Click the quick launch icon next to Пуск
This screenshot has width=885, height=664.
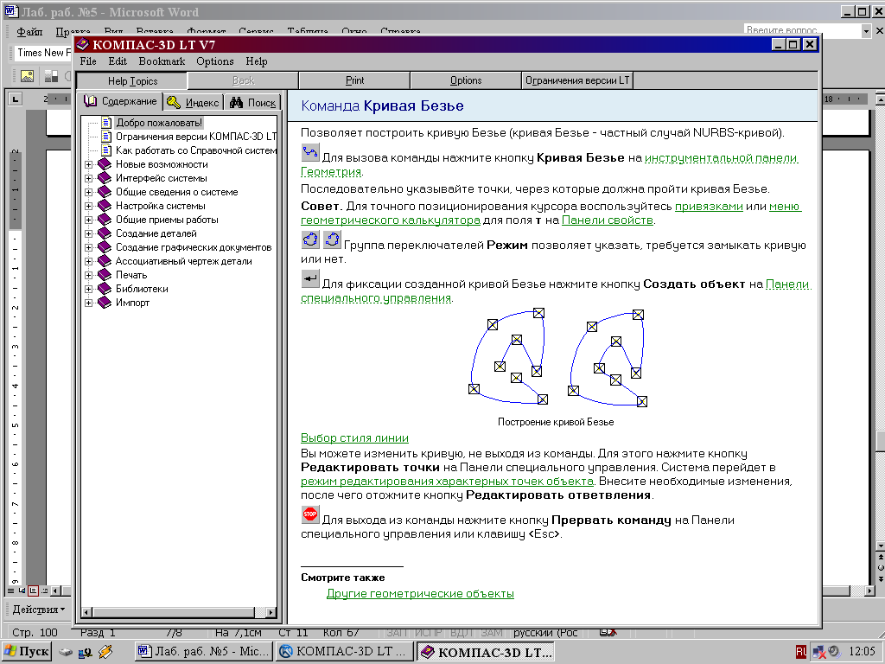pos(66,652)
